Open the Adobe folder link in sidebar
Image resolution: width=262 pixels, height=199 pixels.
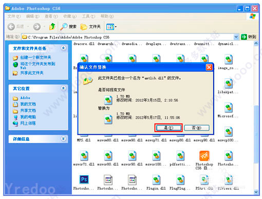(x=25, y=98)
